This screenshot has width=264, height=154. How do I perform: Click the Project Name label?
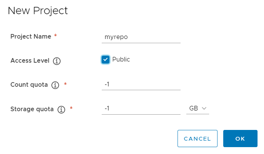pos(31,37)
